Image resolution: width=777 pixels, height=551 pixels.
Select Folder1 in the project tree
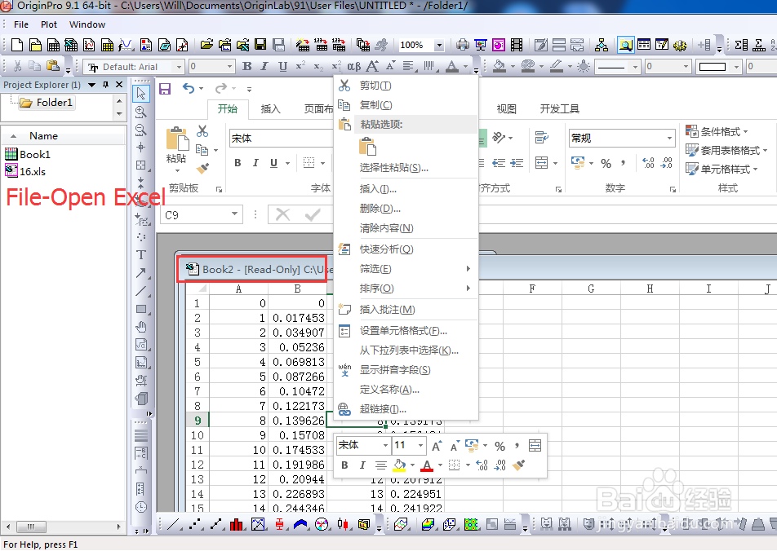[x=47, y=103]
